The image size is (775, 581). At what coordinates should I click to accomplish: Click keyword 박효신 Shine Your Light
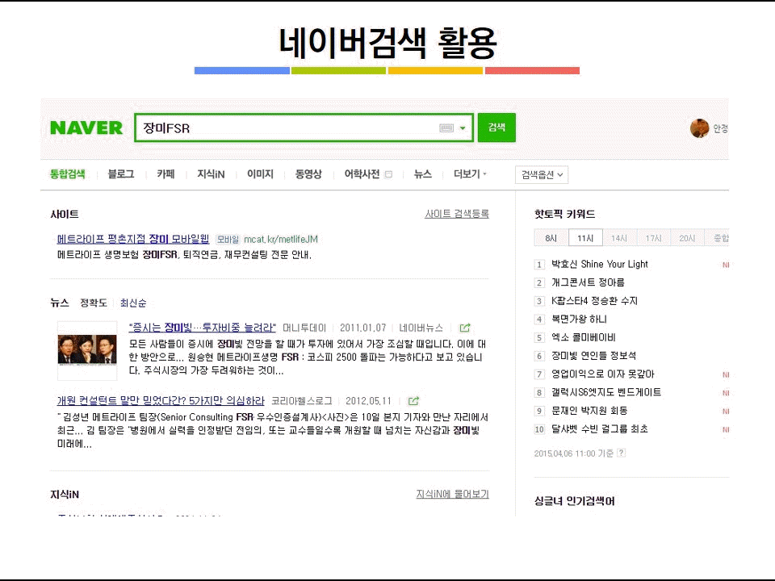point(600,265)
